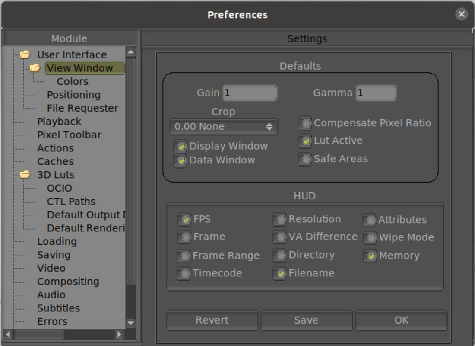475x346 pixels.
Task: Collapse the 3D Luts folder icon
Action: (25, 175)
